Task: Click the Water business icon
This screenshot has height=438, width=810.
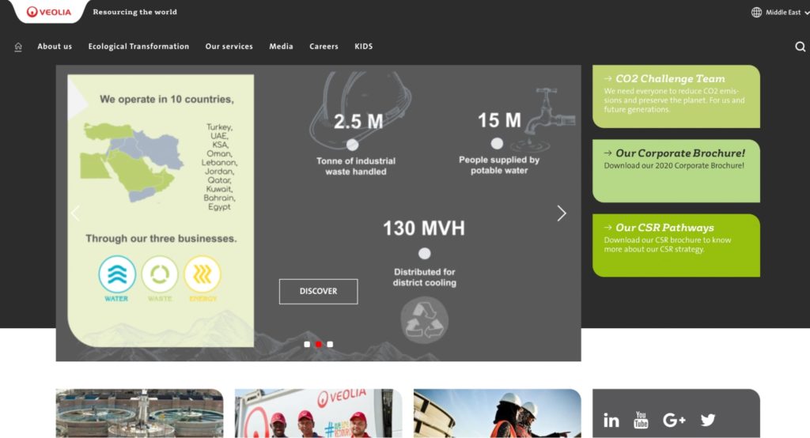Action: 117,274
